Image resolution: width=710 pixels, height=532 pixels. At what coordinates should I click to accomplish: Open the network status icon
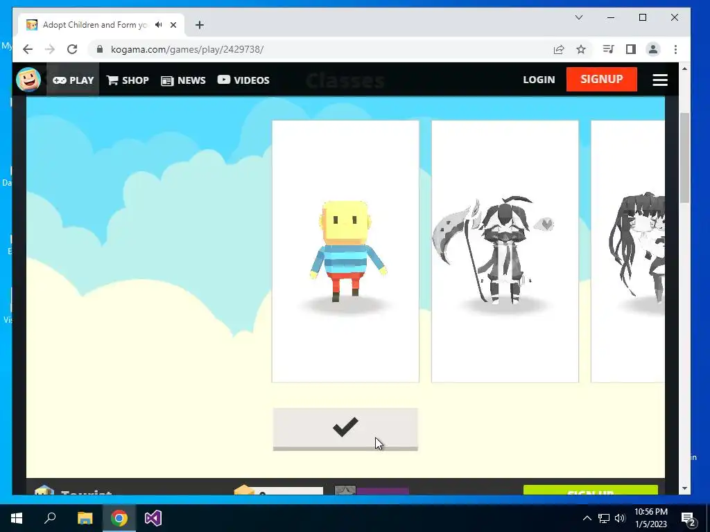tap(604, 518)
